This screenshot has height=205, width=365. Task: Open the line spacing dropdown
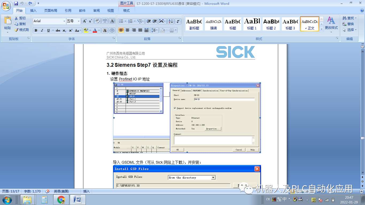pos(154,30)
